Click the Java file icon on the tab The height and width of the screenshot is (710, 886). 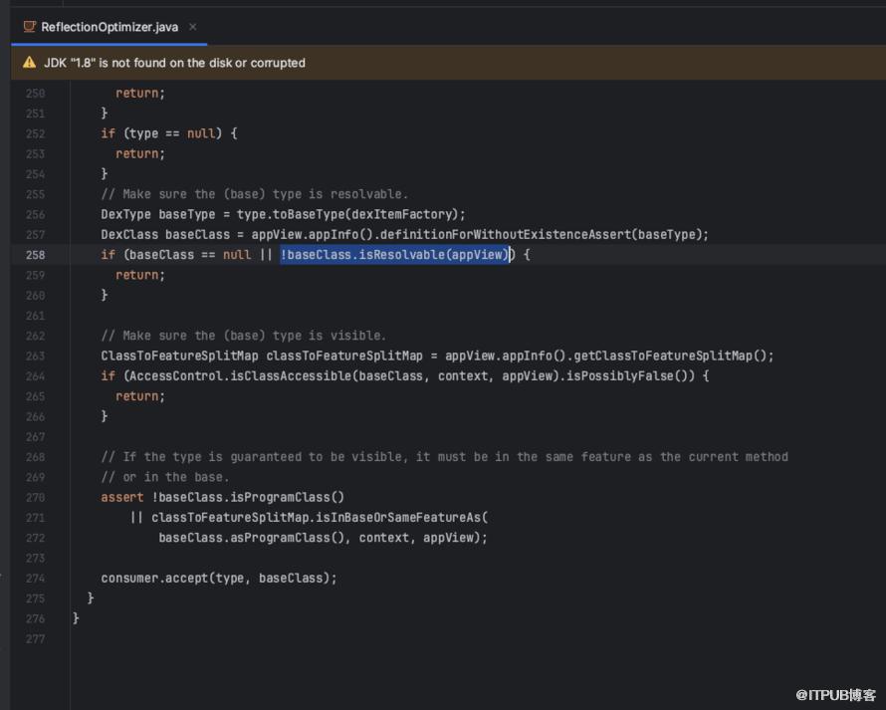(30, 27)
